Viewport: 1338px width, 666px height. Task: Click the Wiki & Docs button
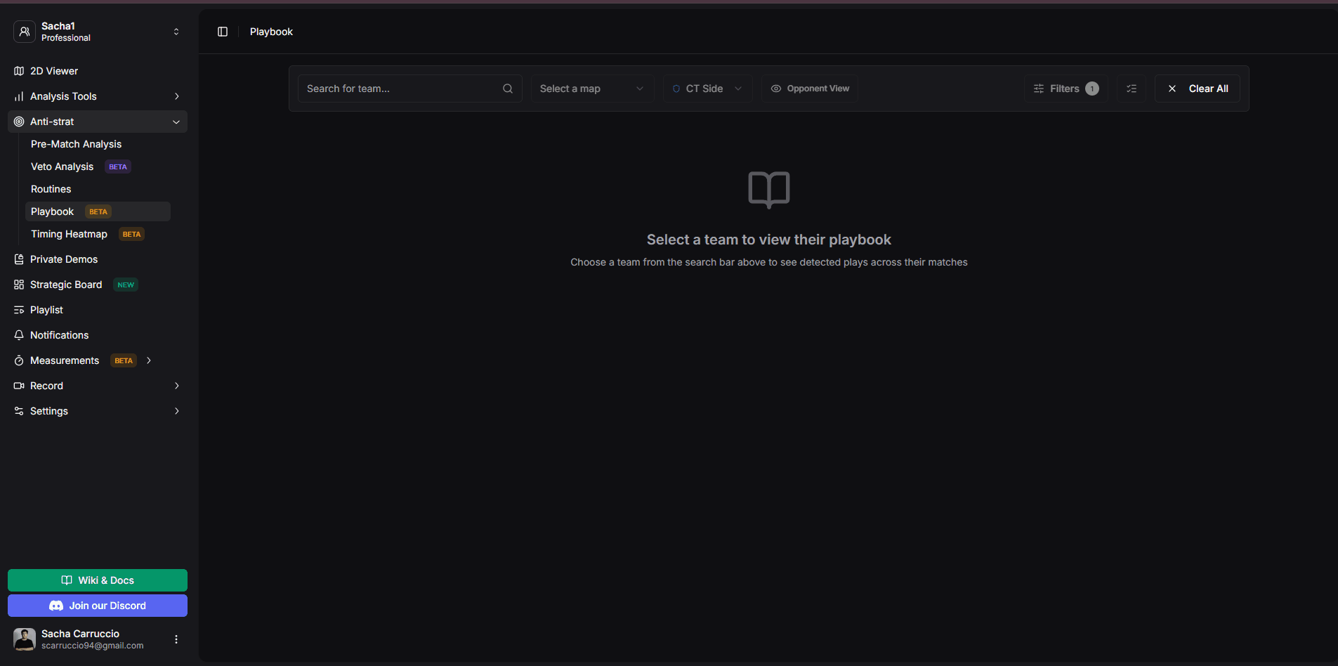click(98, 580)
